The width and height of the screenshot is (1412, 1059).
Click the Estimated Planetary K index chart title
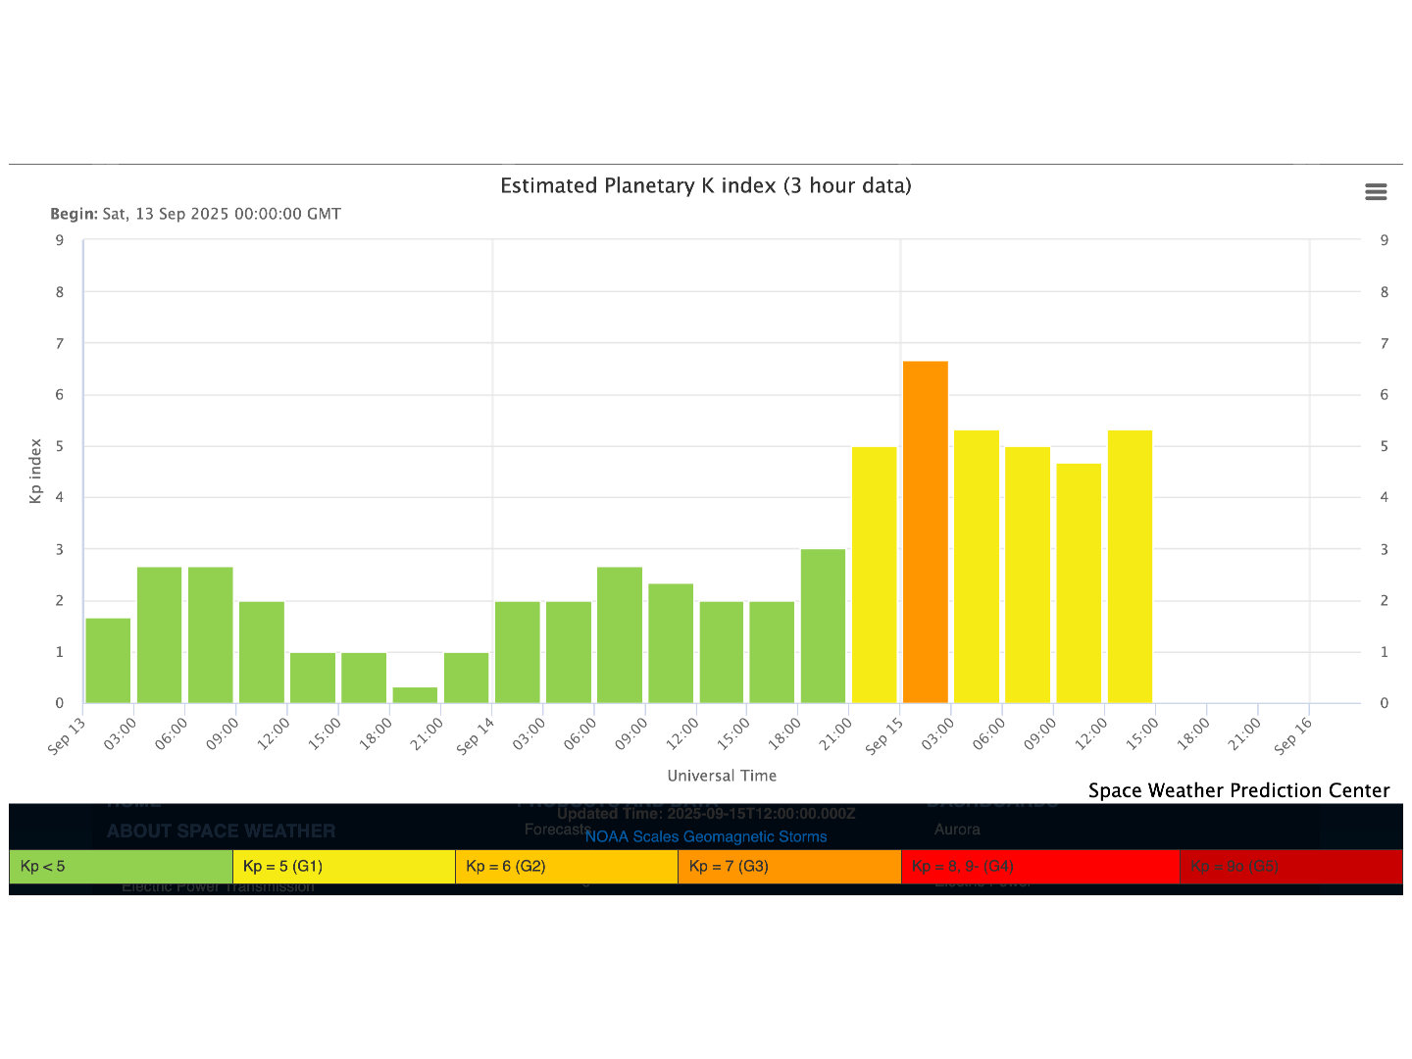705,185
